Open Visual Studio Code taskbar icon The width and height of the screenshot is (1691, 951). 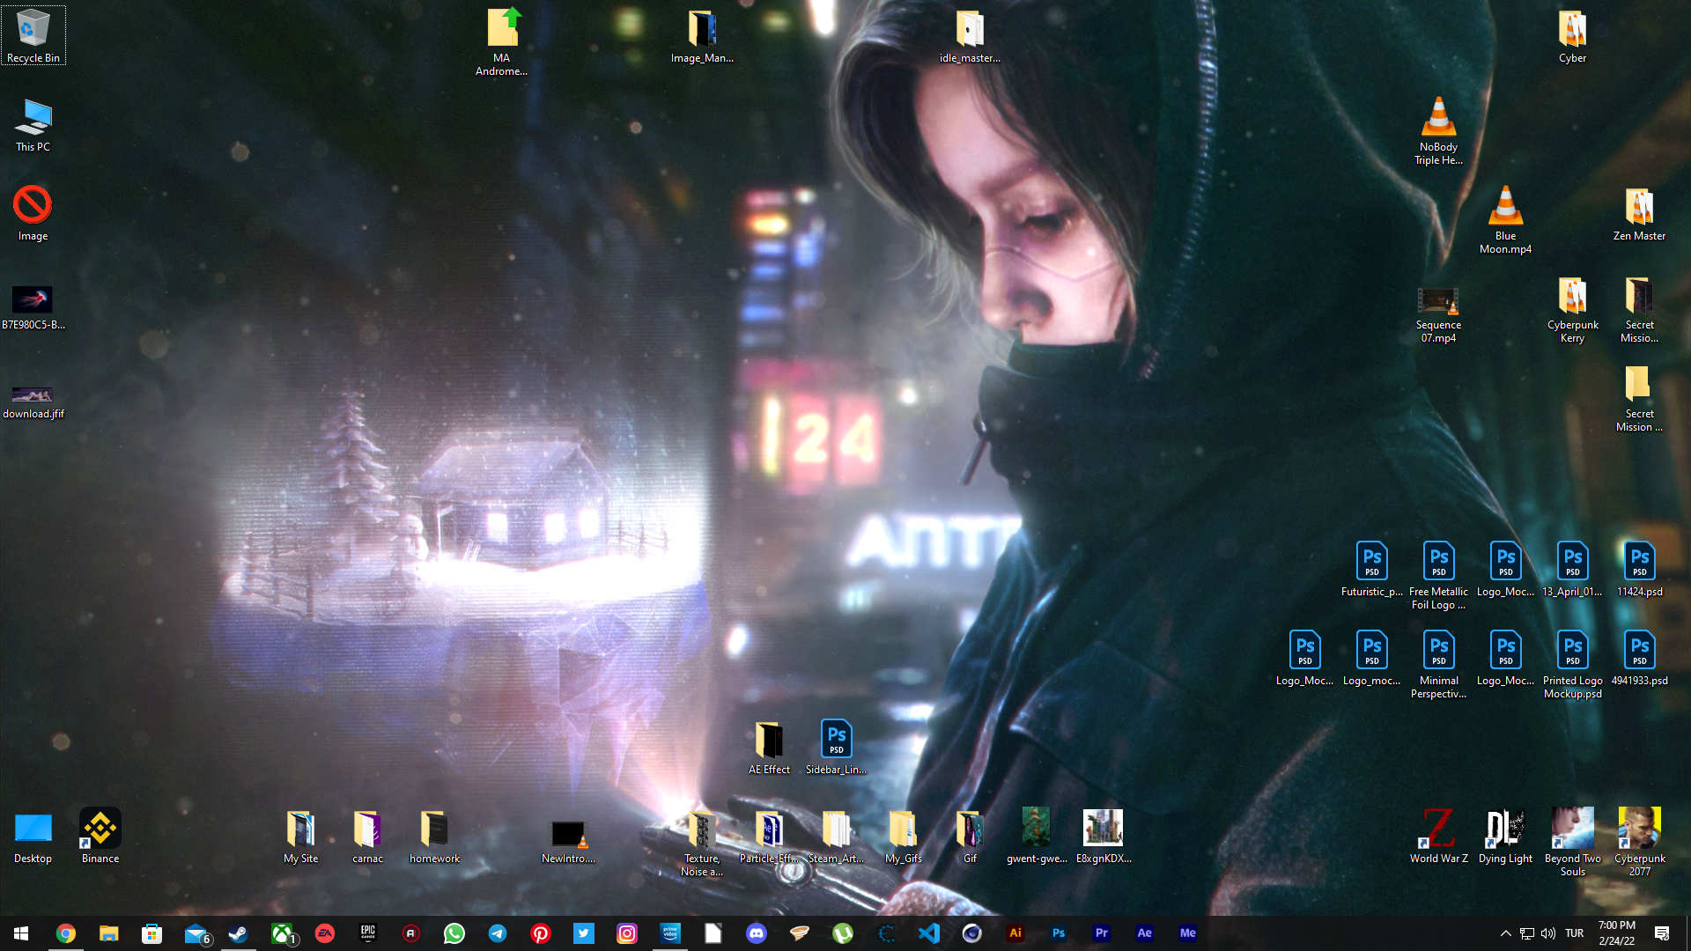pyautogui.click(x=928, y=933)
